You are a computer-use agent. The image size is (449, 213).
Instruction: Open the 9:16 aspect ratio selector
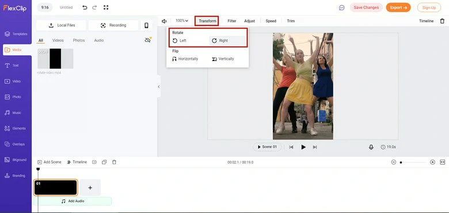coord(45,7)
